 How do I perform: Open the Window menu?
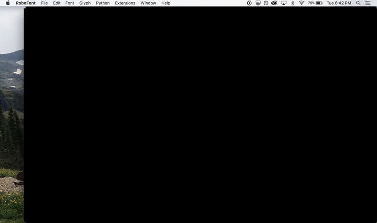[148, 3]
